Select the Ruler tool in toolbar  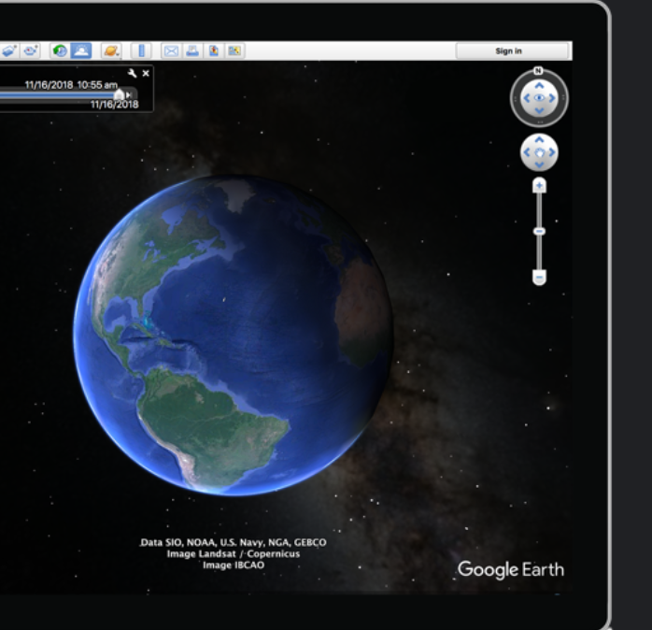tap(141, 50)
